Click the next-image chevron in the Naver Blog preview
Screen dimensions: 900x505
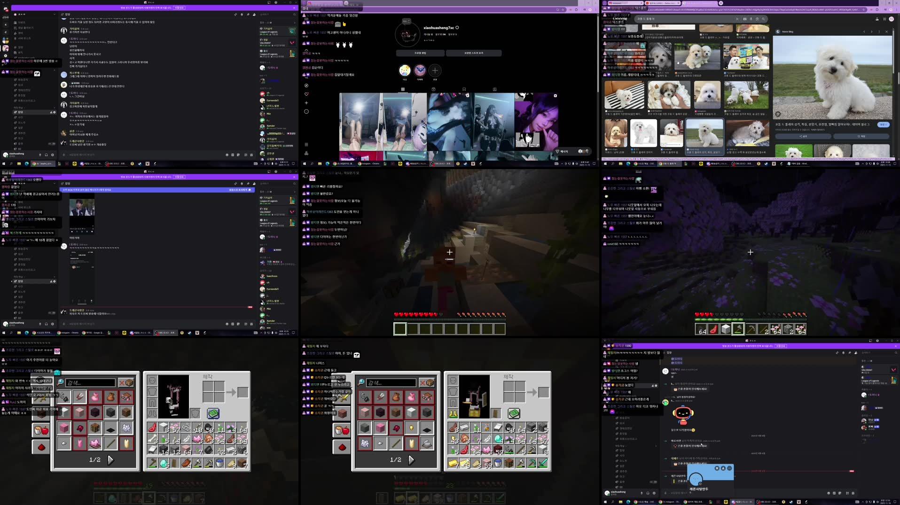coord(871,32)
